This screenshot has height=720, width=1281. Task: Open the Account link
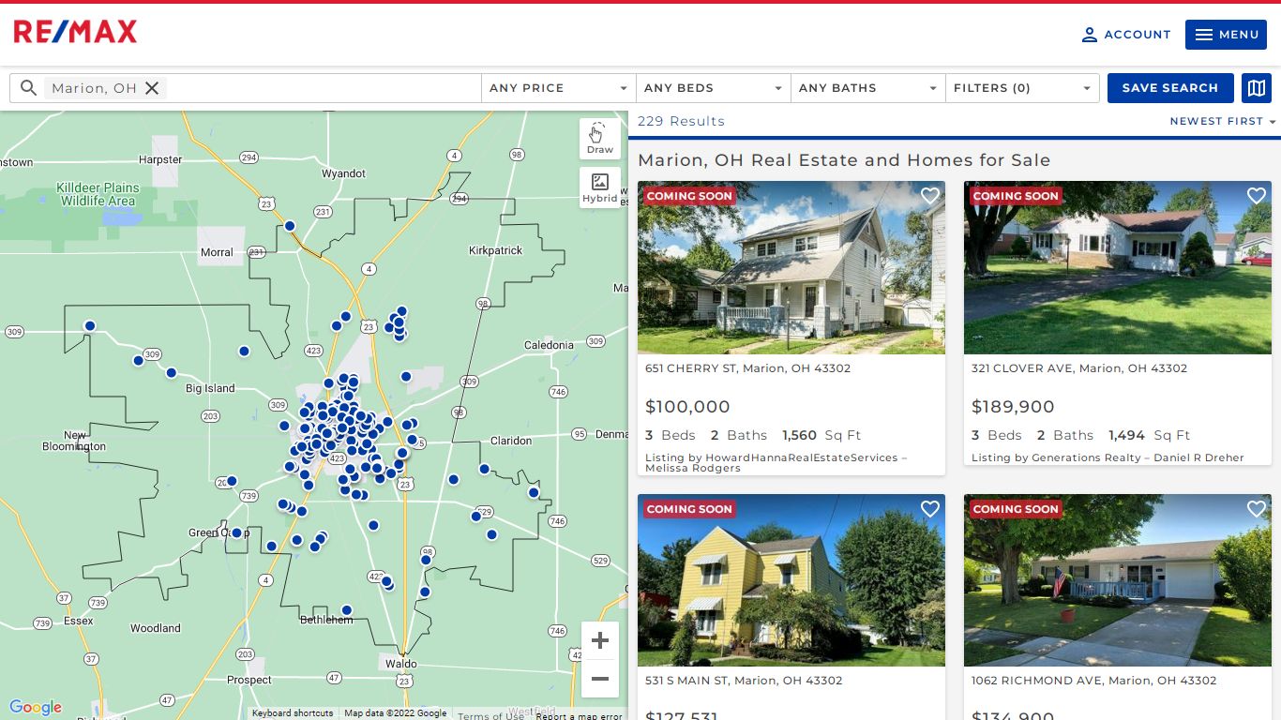click(1126, 35)
